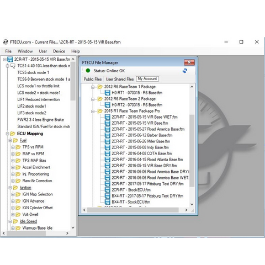Click the refresh arrows icon in File Manager
Screen dimensions: 265x265
(x=185, y=71)
